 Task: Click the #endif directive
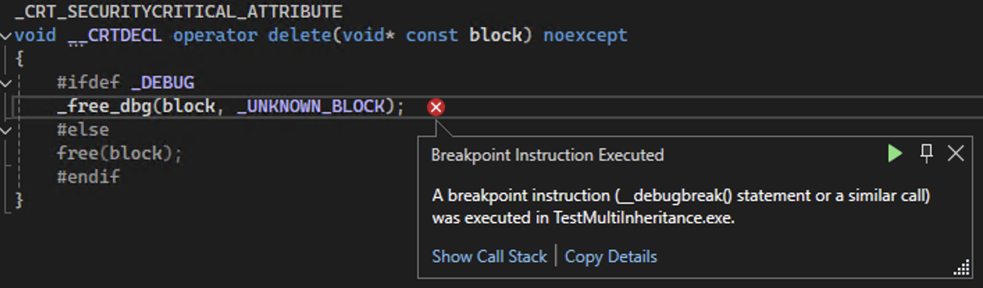(88, 177)
